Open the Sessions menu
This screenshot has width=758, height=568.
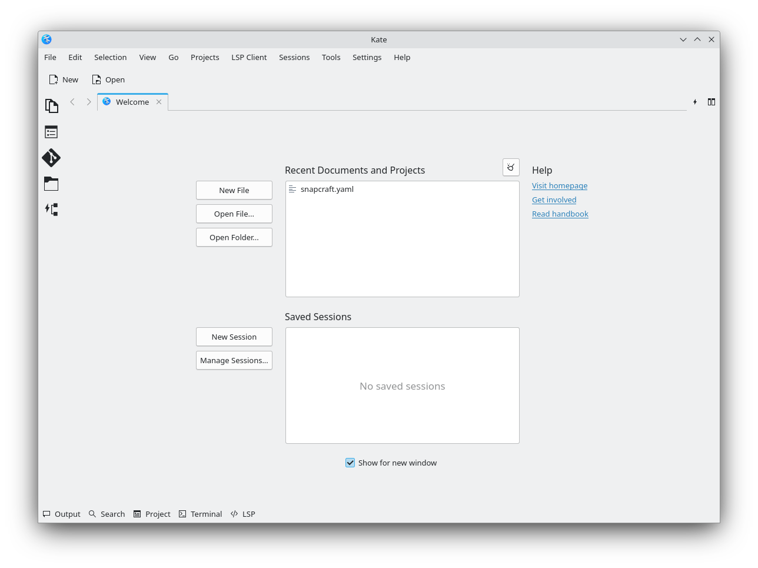(x=294, y=57)
